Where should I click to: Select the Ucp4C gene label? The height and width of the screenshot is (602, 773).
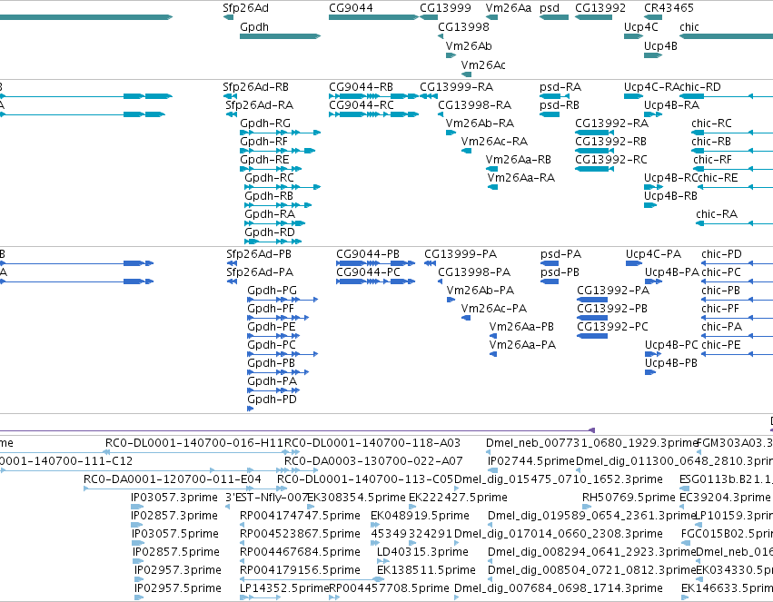tap(640, 27)
